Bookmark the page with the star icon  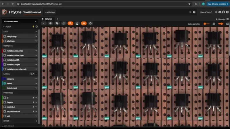(189, 4)
